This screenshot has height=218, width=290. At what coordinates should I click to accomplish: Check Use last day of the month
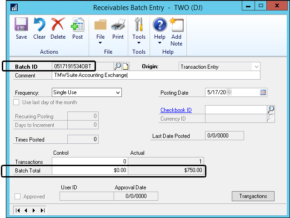18,102
